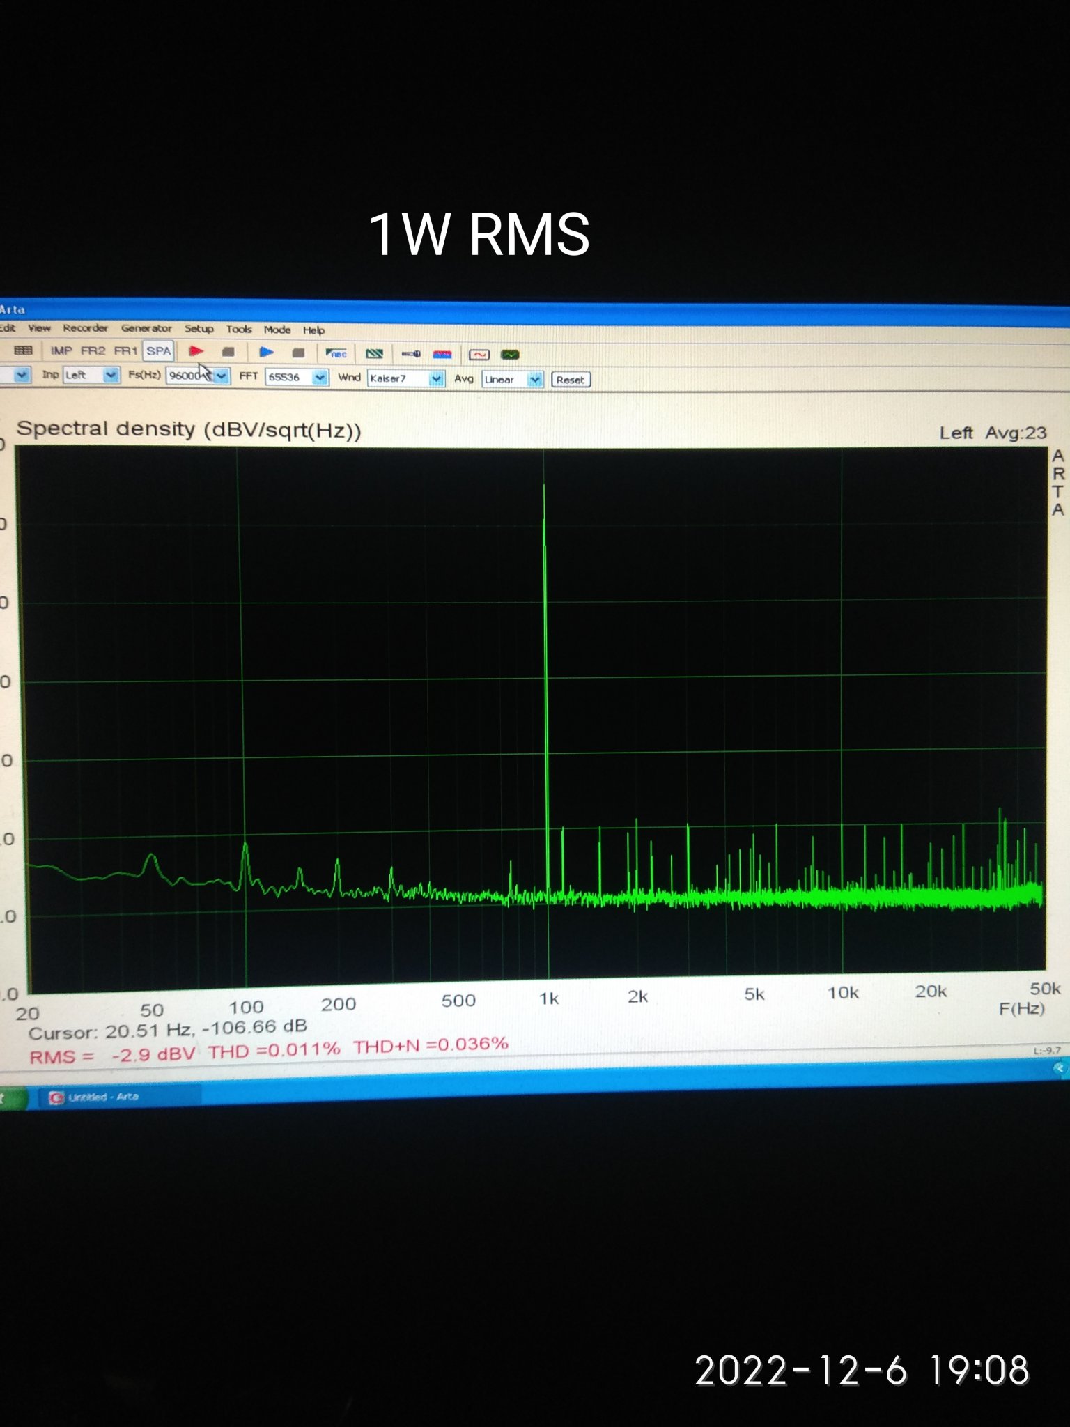The image size is (1070, 1427).
Task: Click the 10k frequency axis label
Action: [x=843, y=992]
